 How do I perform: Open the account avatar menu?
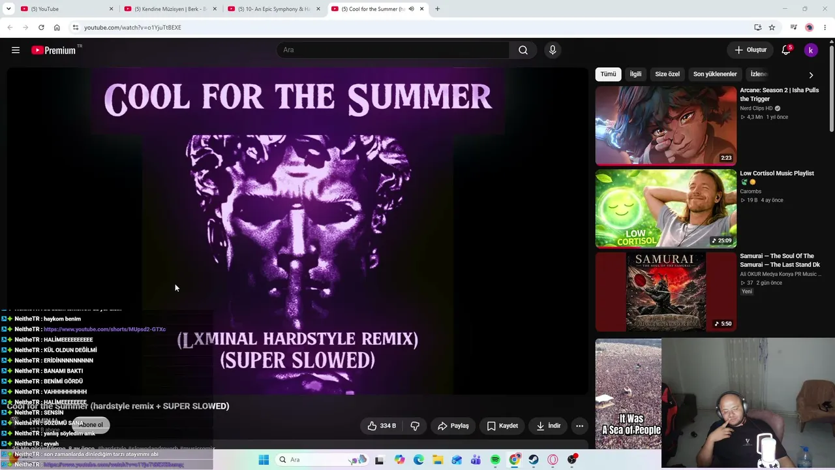(x=811, y=50)
